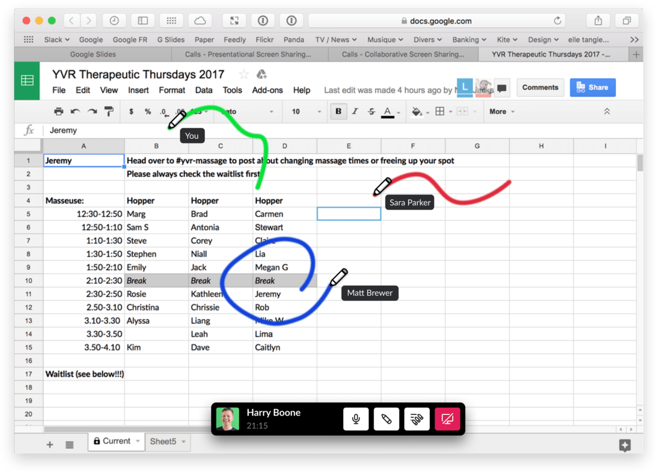Open the fill color picker
The image size is (657, 473).
point(417,112)
